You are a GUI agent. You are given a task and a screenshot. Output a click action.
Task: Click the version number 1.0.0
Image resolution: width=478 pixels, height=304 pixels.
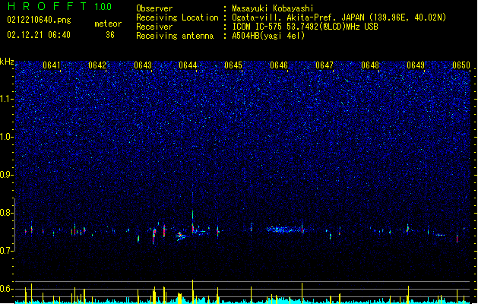[103, 7]
